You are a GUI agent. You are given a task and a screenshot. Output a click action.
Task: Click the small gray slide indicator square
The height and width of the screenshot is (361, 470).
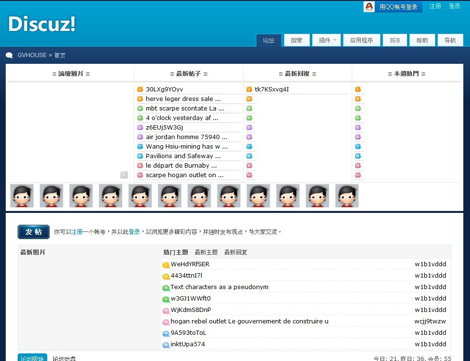tap(124, 175)
